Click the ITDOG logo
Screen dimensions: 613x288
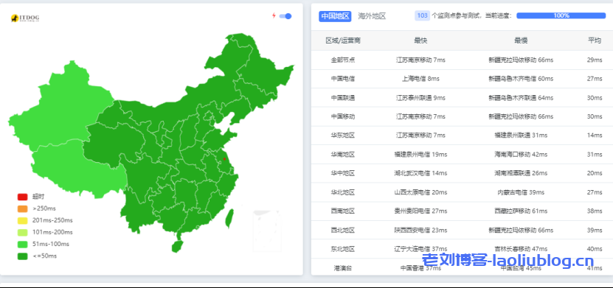click(25, 18)
